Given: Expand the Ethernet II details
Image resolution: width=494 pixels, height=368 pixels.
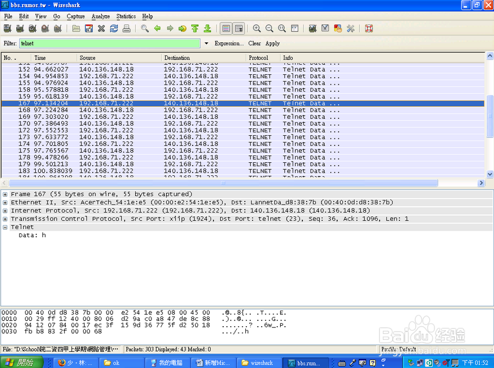Looking at the screenshot, I should (x=5, y=202).
